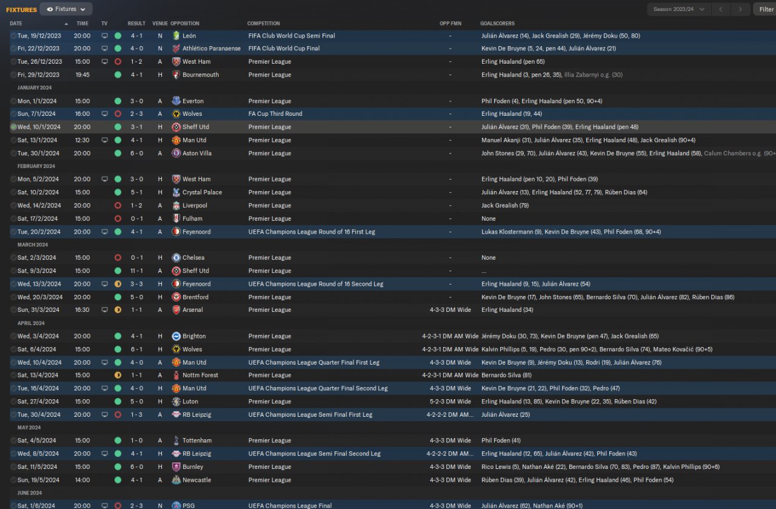The image size is (776, 509).
Task: Open the Fixtures view dropdown
Action: tap(66, 9)
